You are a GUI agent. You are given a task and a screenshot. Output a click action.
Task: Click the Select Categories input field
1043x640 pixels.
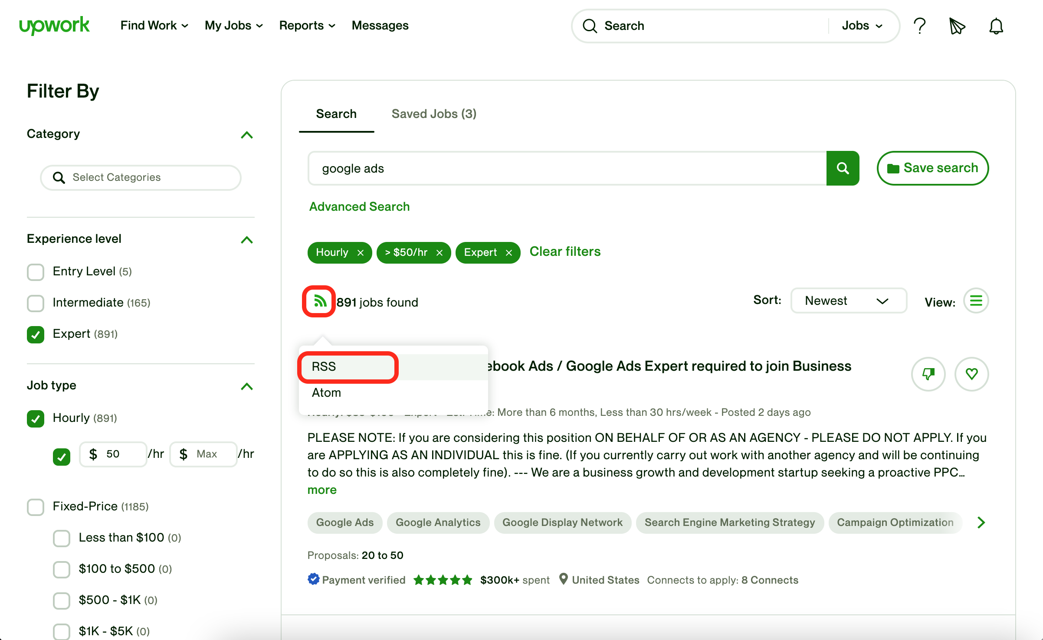click(141, 177)
